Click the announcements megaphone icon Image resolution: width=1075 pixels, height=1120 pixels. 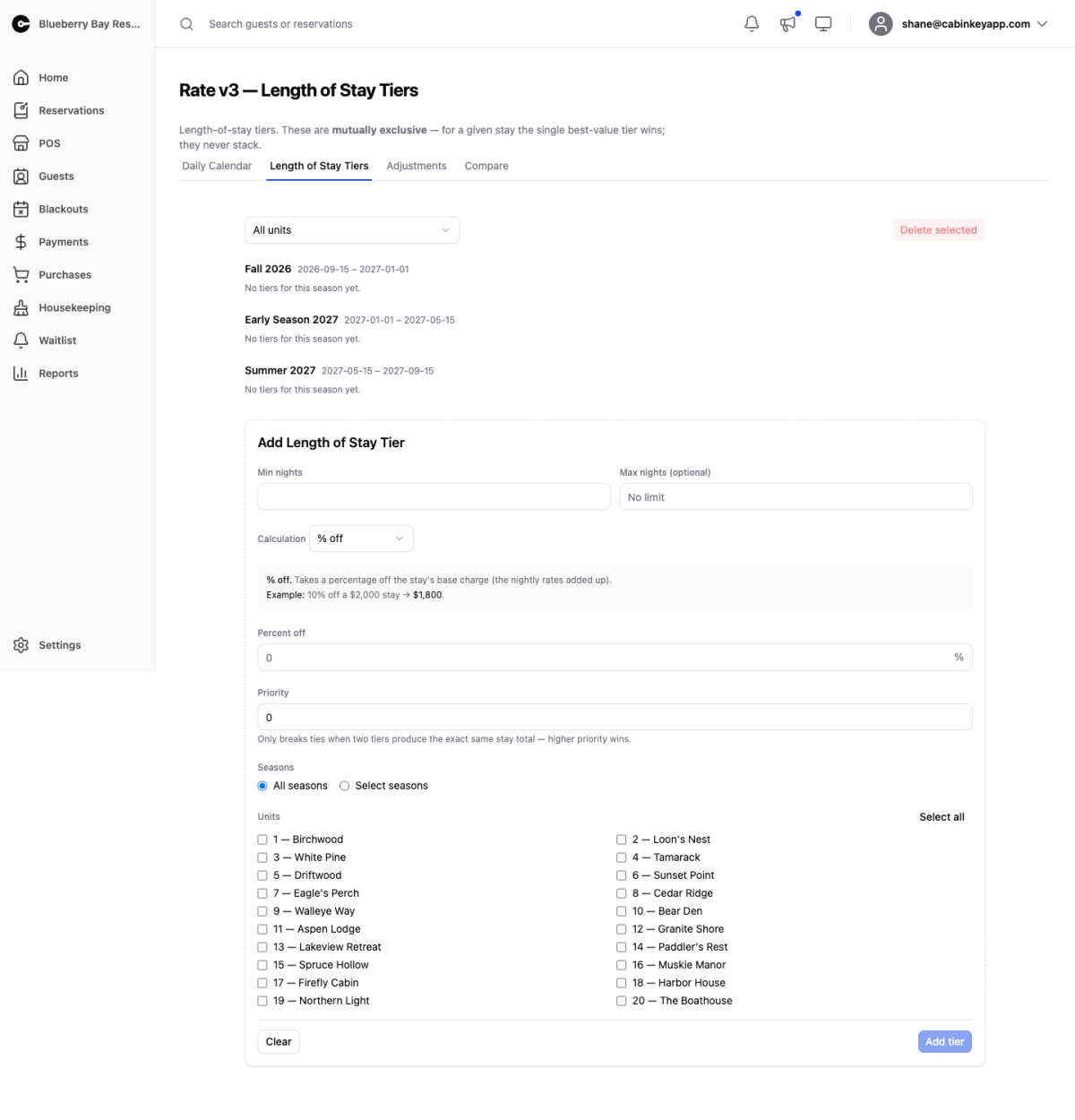tap(787, 24)
